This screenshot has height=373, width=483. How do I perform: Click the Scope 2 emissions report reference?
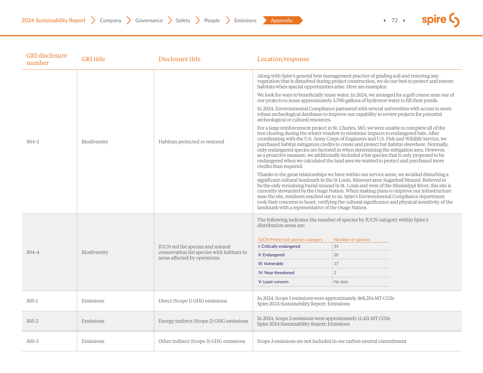coord(303,324)
